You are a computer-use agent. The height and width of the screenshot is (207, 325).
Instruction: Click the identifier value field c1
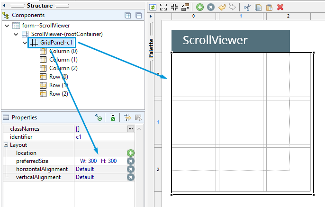pos(99,137)
